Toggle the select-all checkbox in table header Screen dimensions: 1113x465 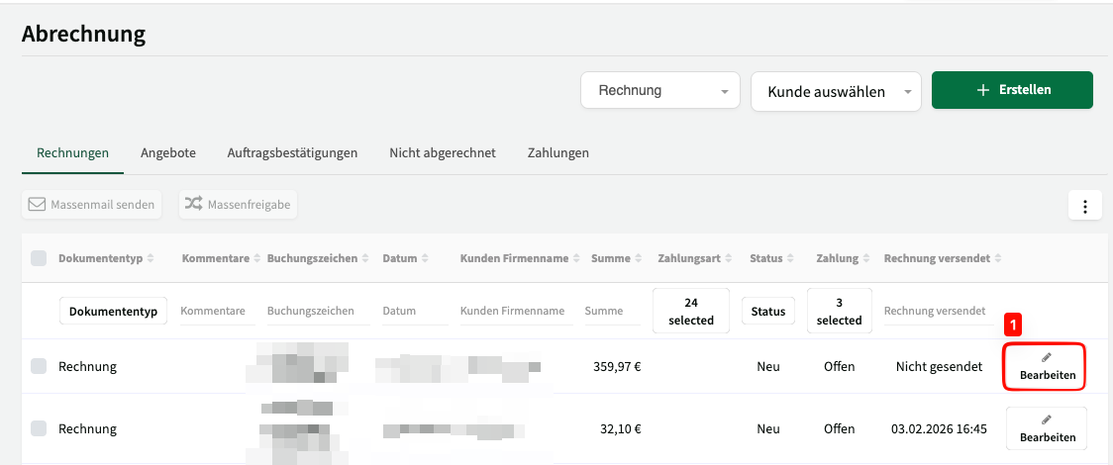point(39,258)
